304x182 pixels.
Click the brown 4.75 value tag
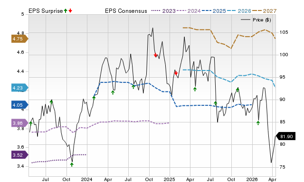pyautogui.click(x=19, y=39)
